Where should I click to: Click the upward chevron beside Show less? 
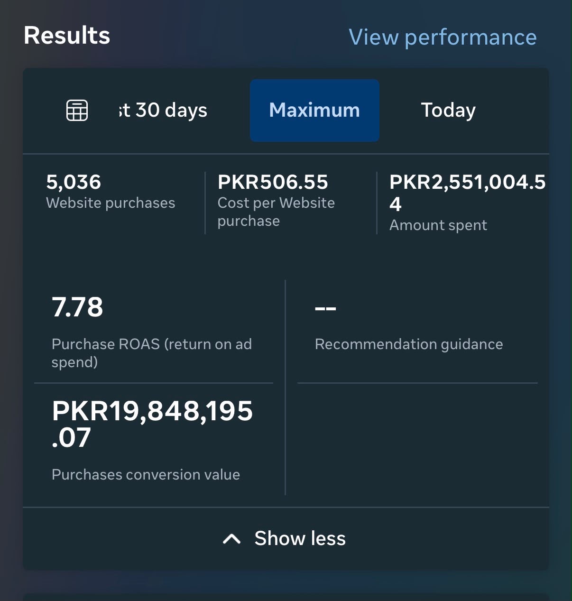[x=232, y=539]
